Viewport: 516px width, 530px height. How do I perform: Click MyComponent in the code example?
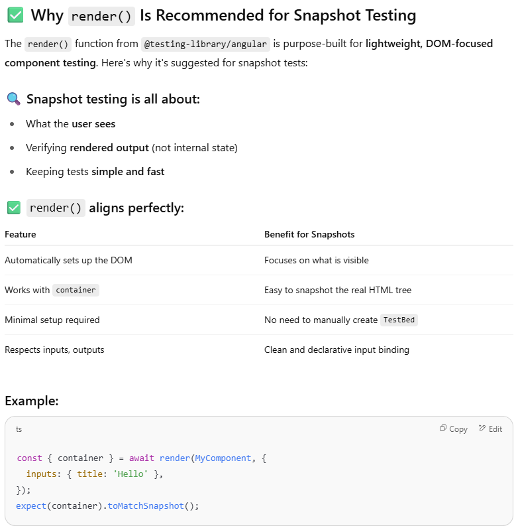tap(223, 458)
